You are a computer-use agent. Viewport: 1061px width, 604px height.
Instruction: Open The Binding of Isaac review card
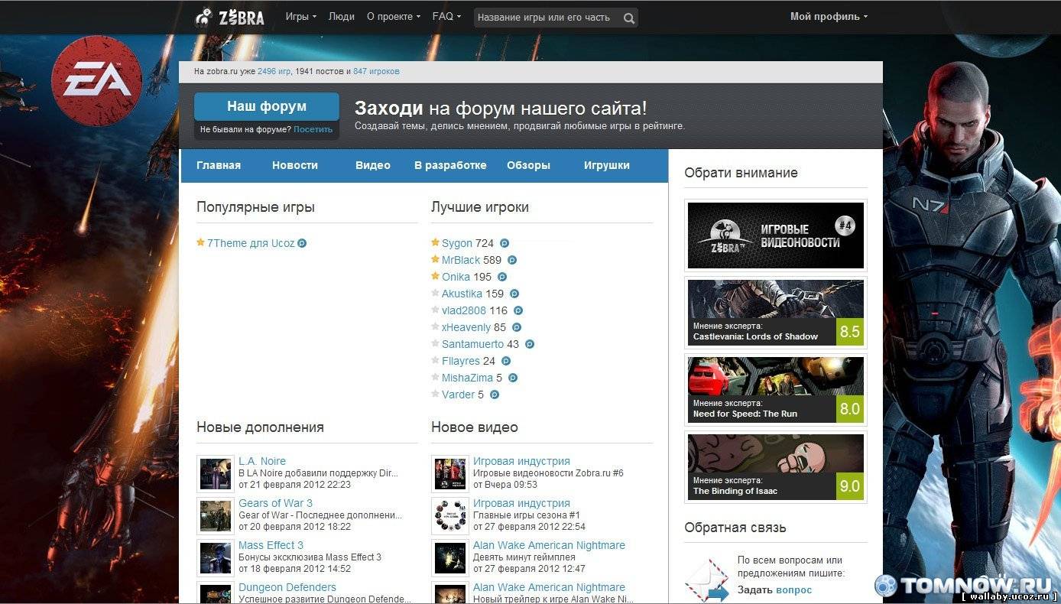776,467
